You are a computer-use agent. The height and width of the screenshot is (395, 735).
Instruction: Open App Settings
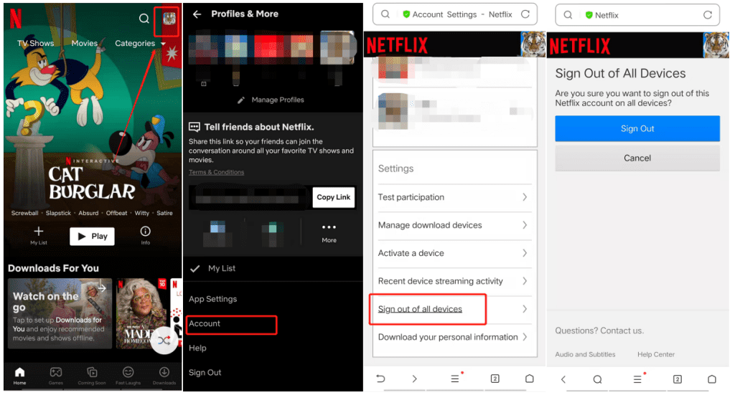212,299
